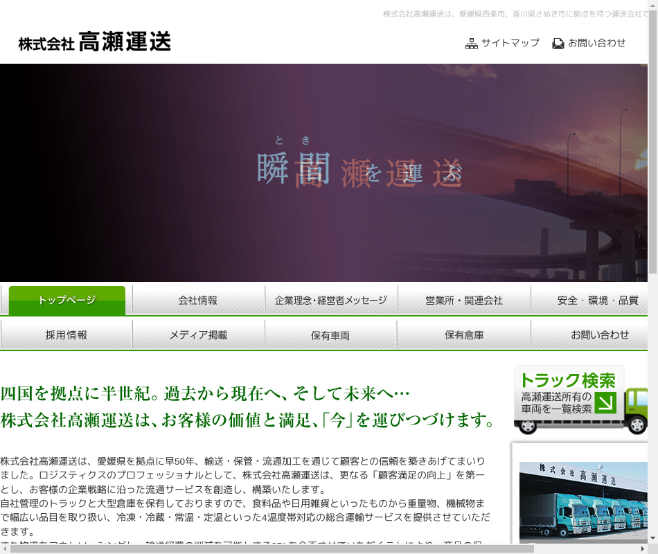
Task: Click the 株式会社高瀬運送 logo
Action: coord(95,42)
